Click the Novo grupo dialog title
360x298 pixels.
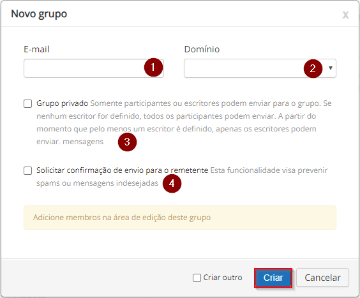(x=39, y=14)
